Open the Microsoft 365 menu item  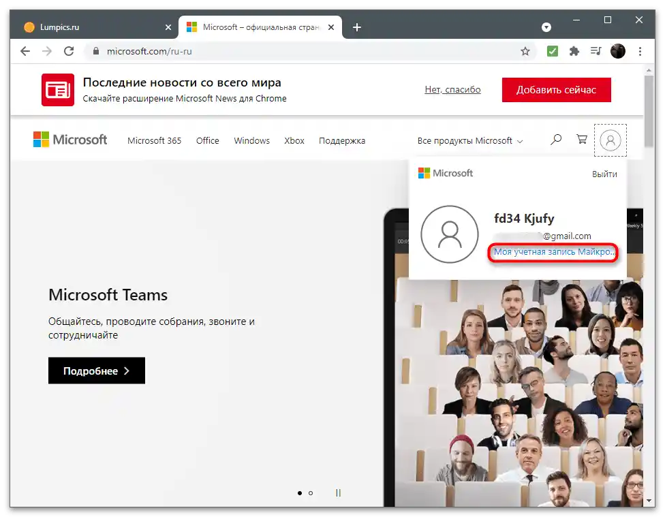155,140
